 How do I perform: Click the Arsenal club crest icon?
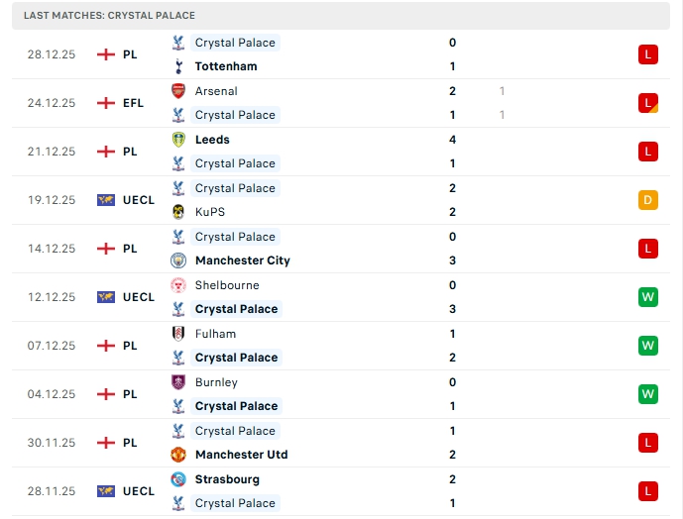[x=178, y=91]
